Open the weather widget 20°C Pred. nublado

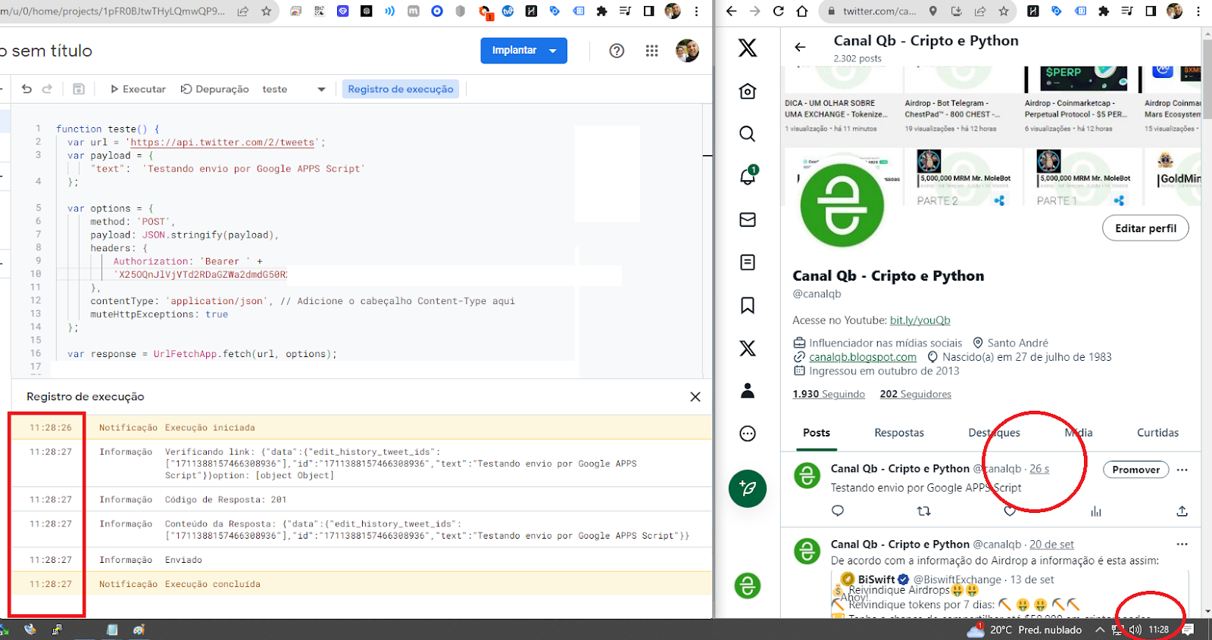(1024, 629)
